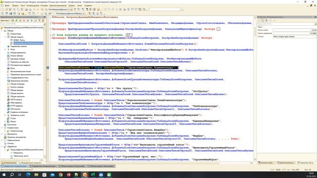317x178 pixels.
Task: Open the Администрирование menu
Action: coord(58,5)
